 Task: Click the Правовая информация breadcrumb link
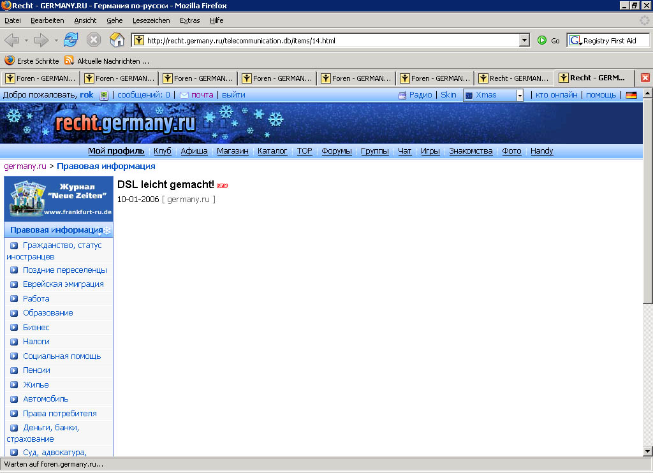pyautogui.click(x=106, y=166)
